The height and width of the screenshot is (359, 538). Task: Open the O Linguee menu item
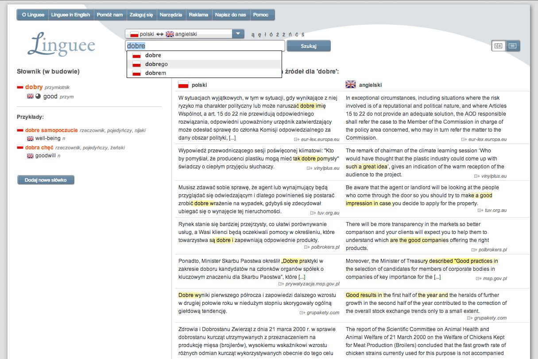(33, 15)
